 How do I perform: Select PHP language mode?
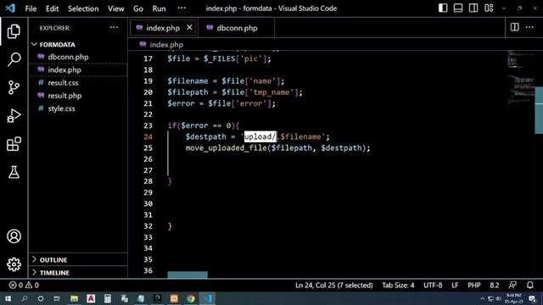coord(473,286)
